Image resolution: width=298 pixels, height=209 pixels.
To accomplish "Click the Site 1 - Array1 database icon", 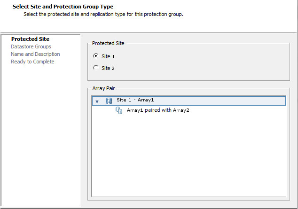I will click(x=109, y=101).
